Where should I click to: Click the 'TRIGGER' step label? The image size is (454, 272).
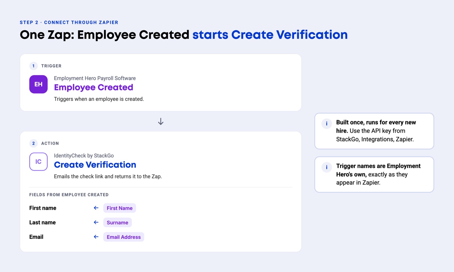coord(51,66)
